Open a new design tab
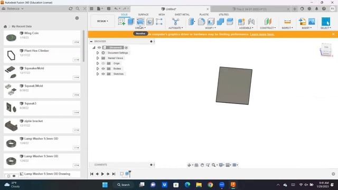338x190 pixels. pyautogui.click(x=295, y=9)
